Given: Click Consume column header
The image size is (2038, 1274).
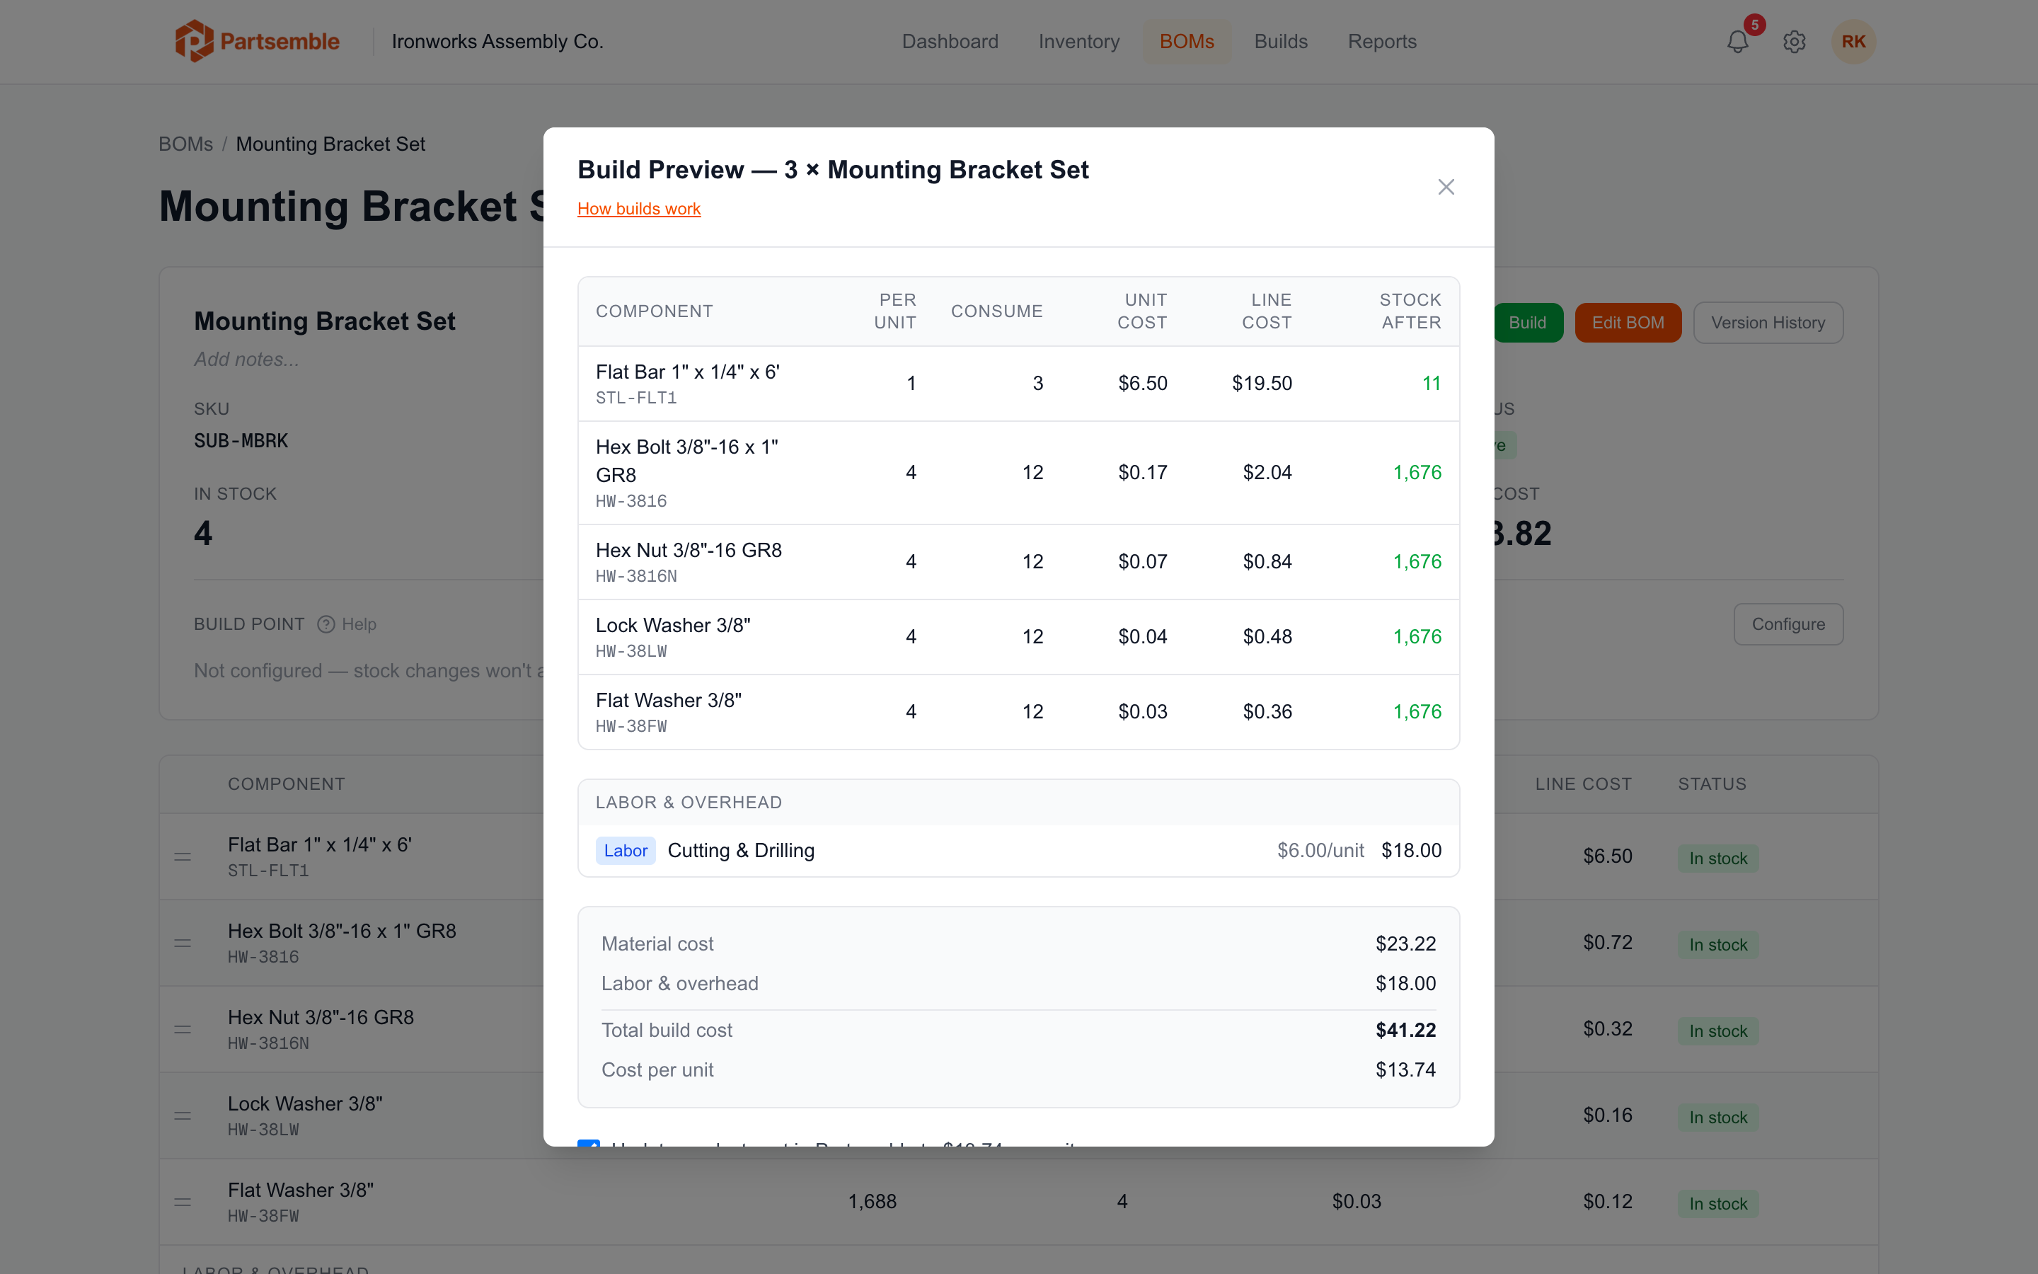Looking at the screenshot, I should pyautogui.click(x=996, y=311).
